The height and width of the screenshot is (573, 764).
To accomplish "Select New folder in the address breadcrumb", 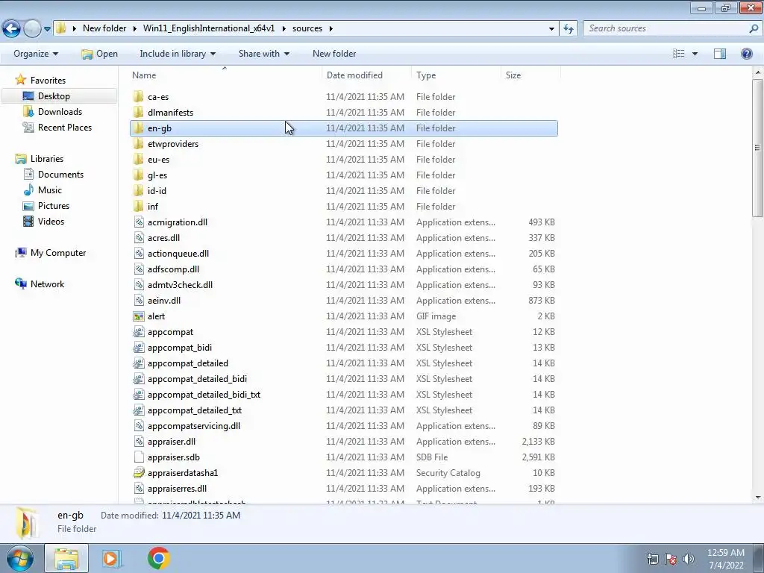I will coord(104,28).
